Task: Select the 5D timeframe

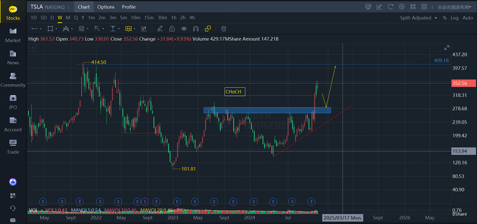Action: pyautogui.click(x=43, y=18)
